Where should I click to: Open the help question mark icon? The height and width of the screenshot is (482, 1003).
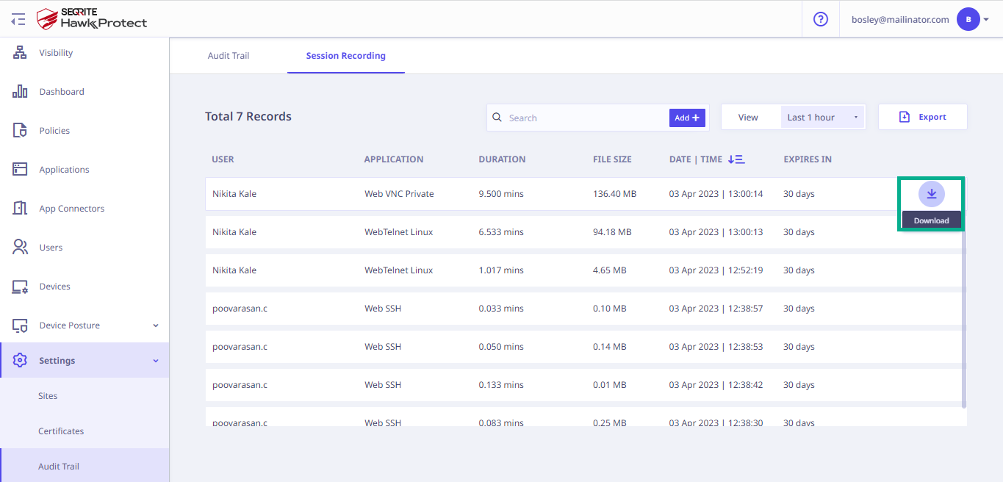pos(821,19)
